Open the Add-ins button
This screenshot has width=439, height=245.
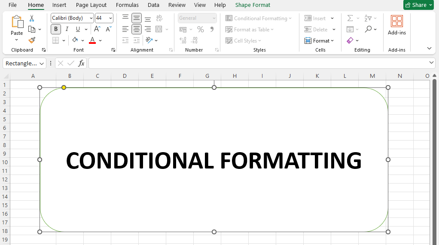pyautogui.click(x=396, y=25)
